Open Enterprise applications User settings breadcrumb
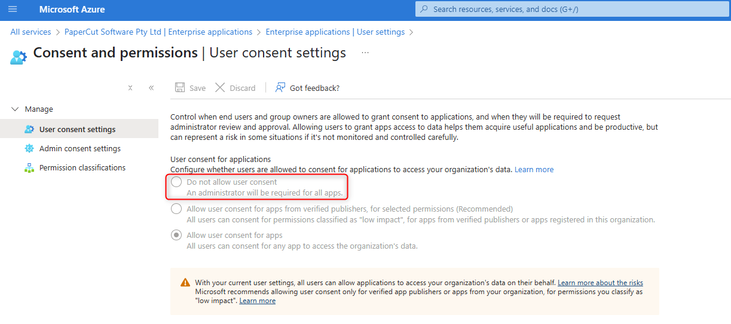This screenshot has height=324, width=731. tap(335, 32)
